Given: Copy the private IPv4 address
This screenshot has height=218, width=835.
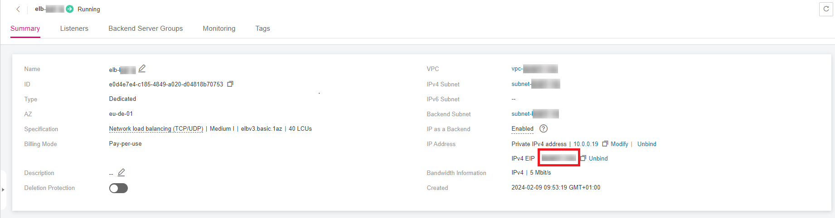Looking at the screenshot, I should (x=605, y=144).
